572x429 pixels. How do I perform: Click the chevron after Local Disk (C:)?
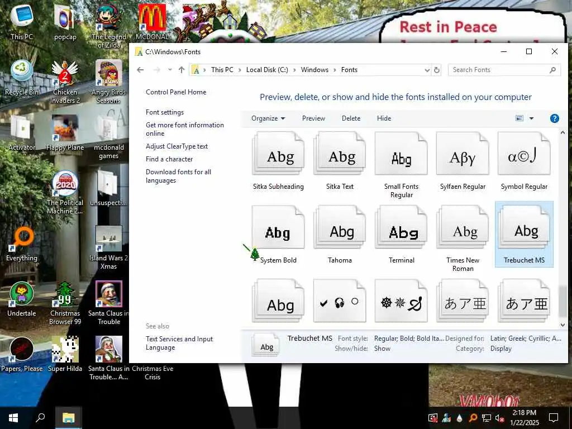click(x=294, y=70)
